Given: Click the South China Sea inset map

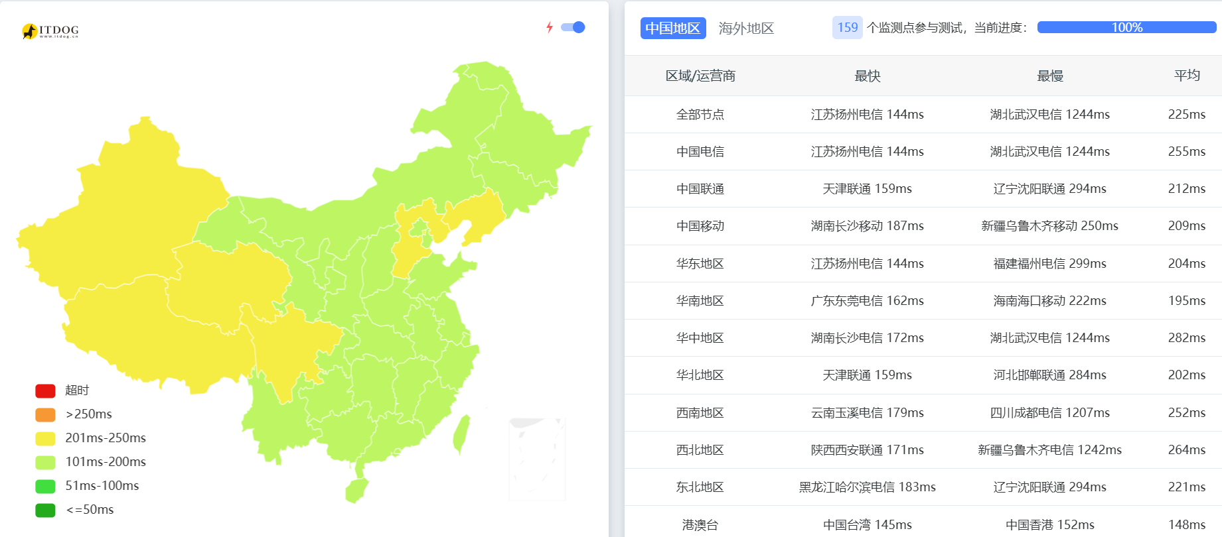Looking at the screenshot, I should pos(537,459).
